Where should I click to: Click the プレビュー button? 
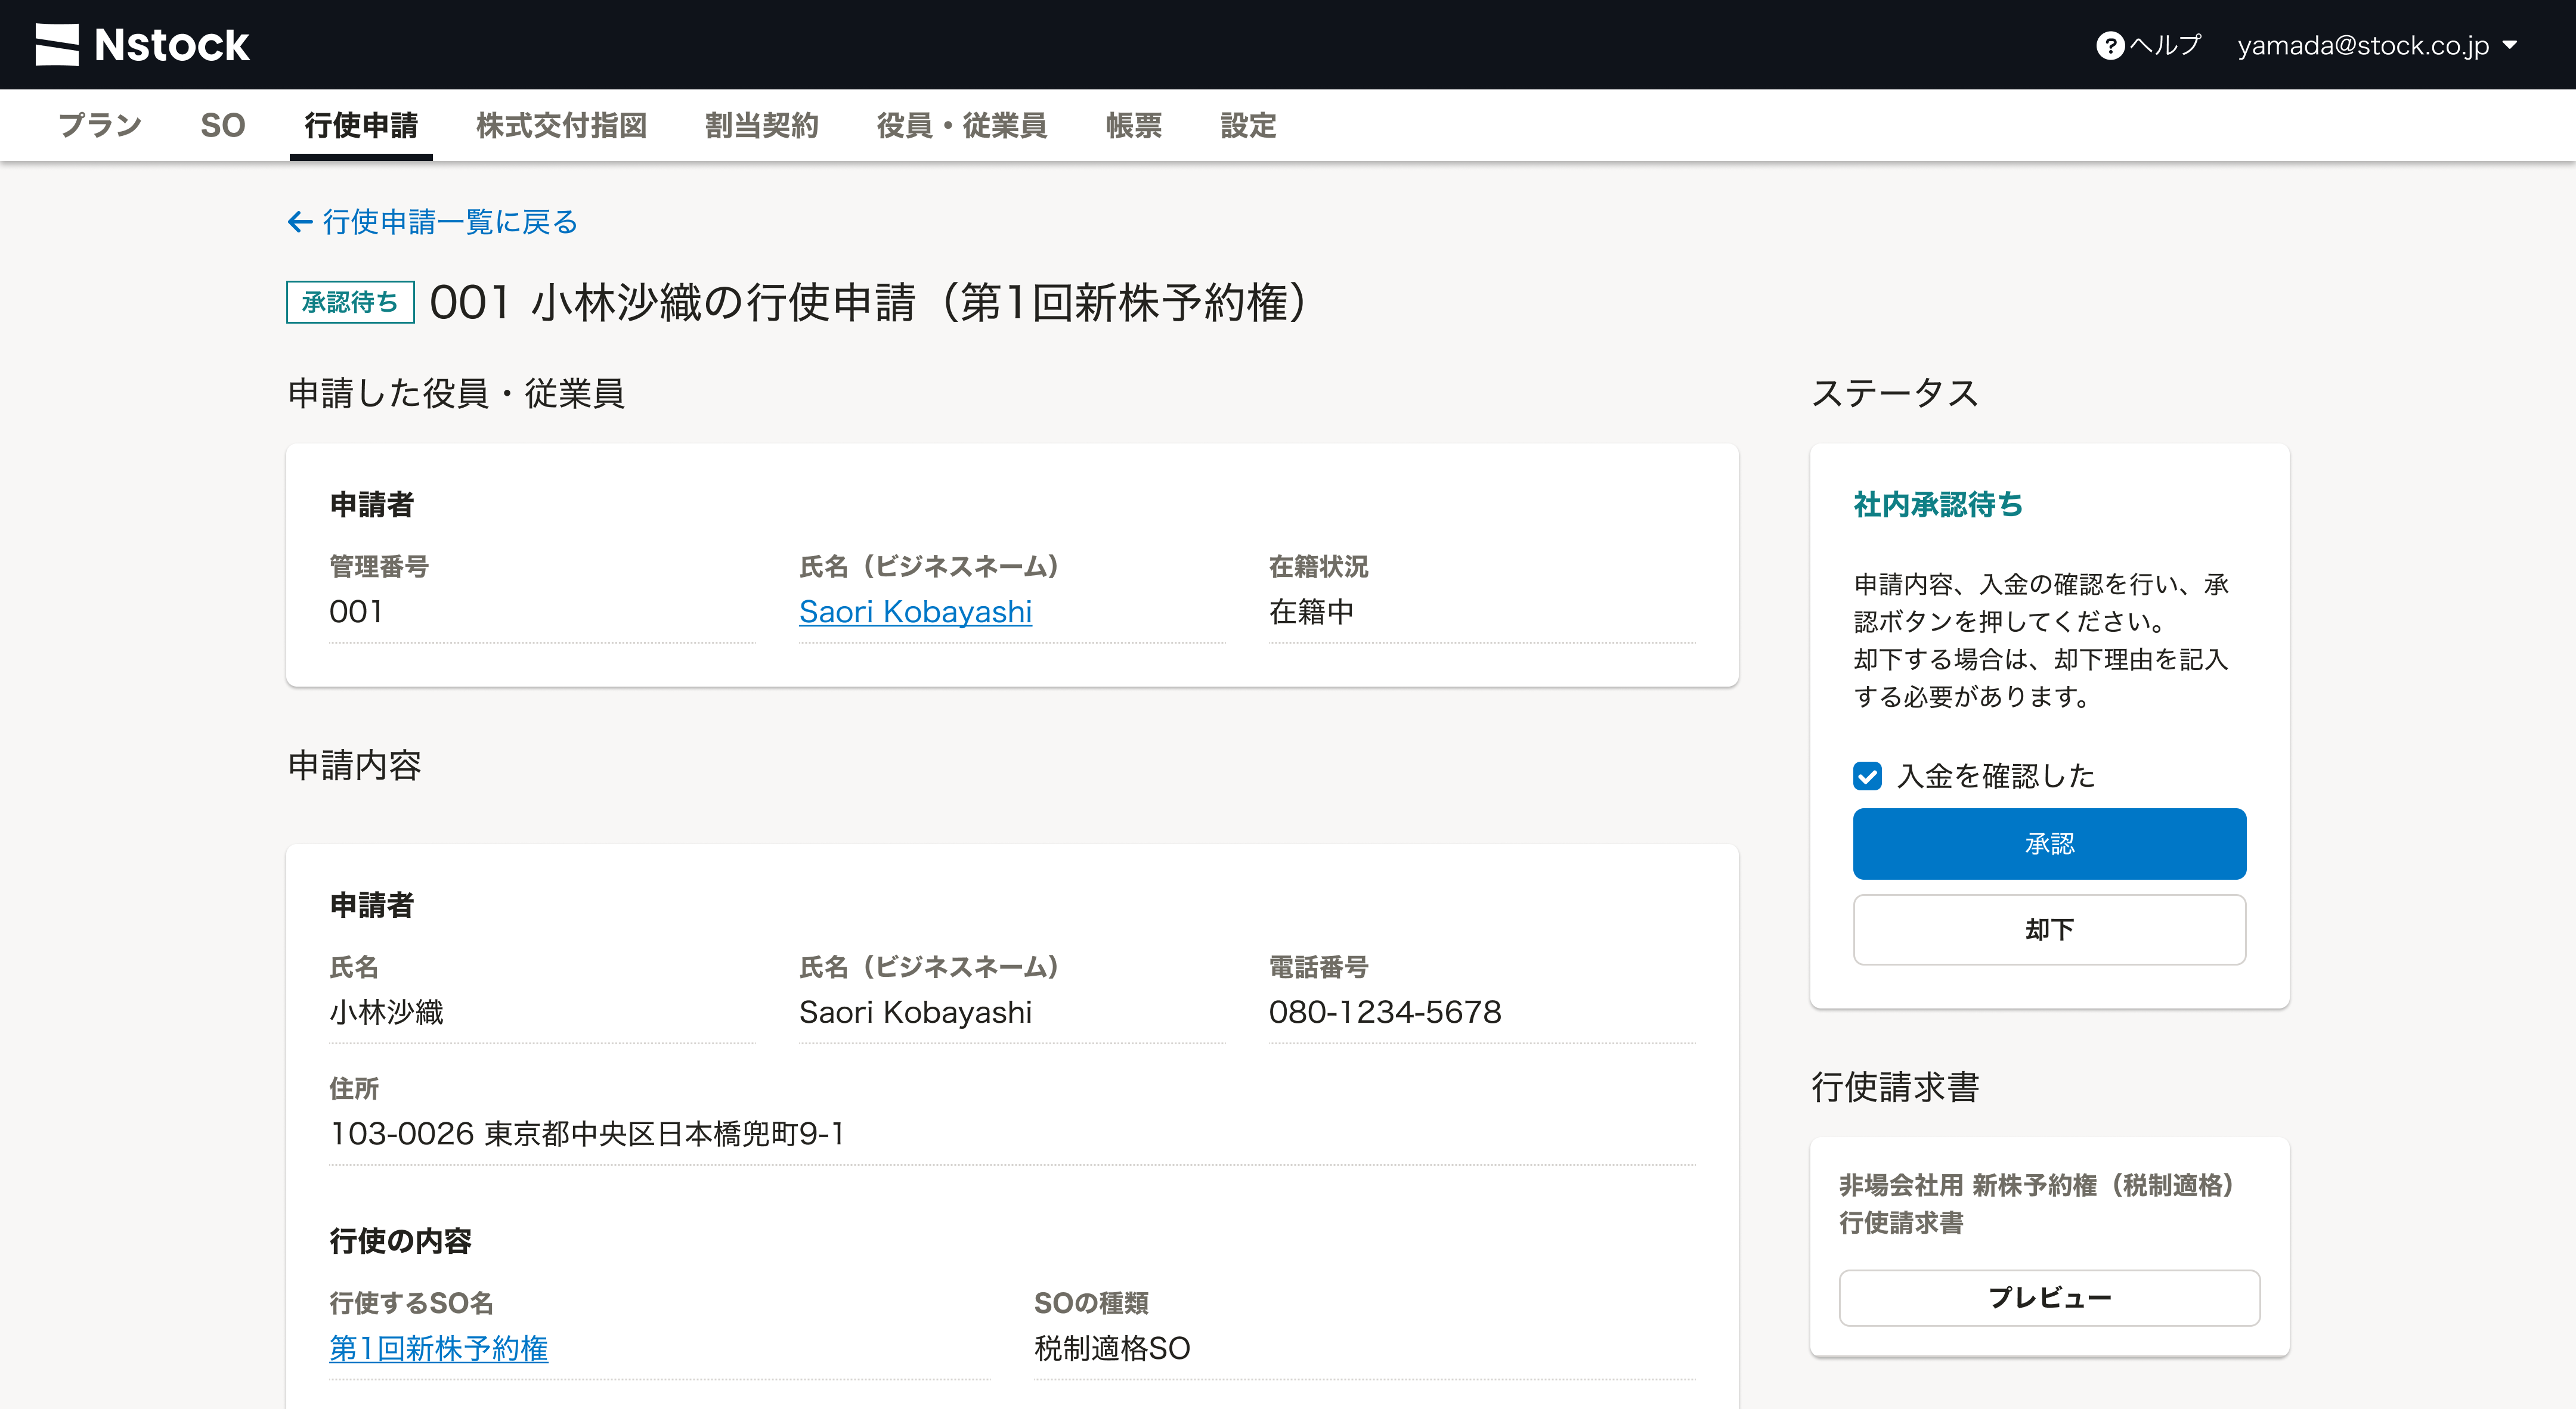2049,1298
